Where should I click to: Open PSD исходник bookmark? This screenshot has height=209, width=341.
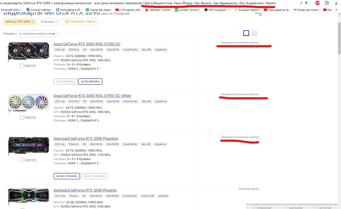coord(217,10)
